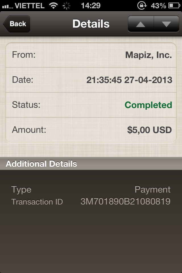The height and width of the screenshot is (273, 182).
Task: Tap the battery icon in status bar
Action: [x=174, y=5]
